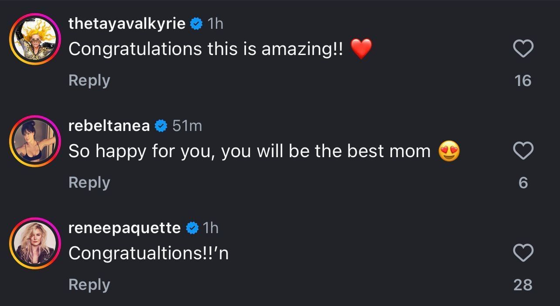Reply to rebeltanea's comment

click(89, 182)
